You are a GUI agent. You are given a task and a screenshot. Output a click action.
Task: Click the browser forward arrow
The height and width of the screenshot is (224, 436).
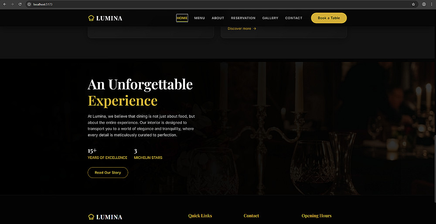12,4
